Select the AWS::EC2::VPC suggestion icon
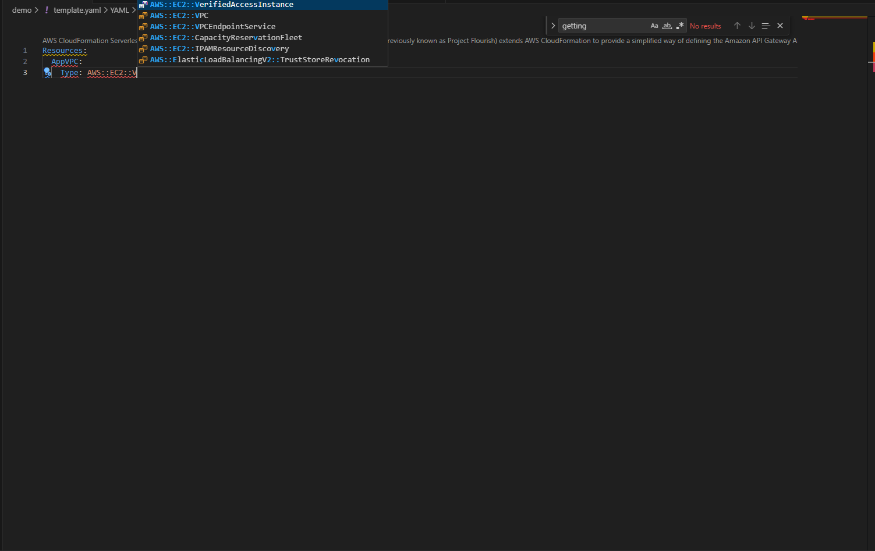Image resolution: width=875 pixels, height=551 pixels. pyautogui.click(x=143, y=15)
